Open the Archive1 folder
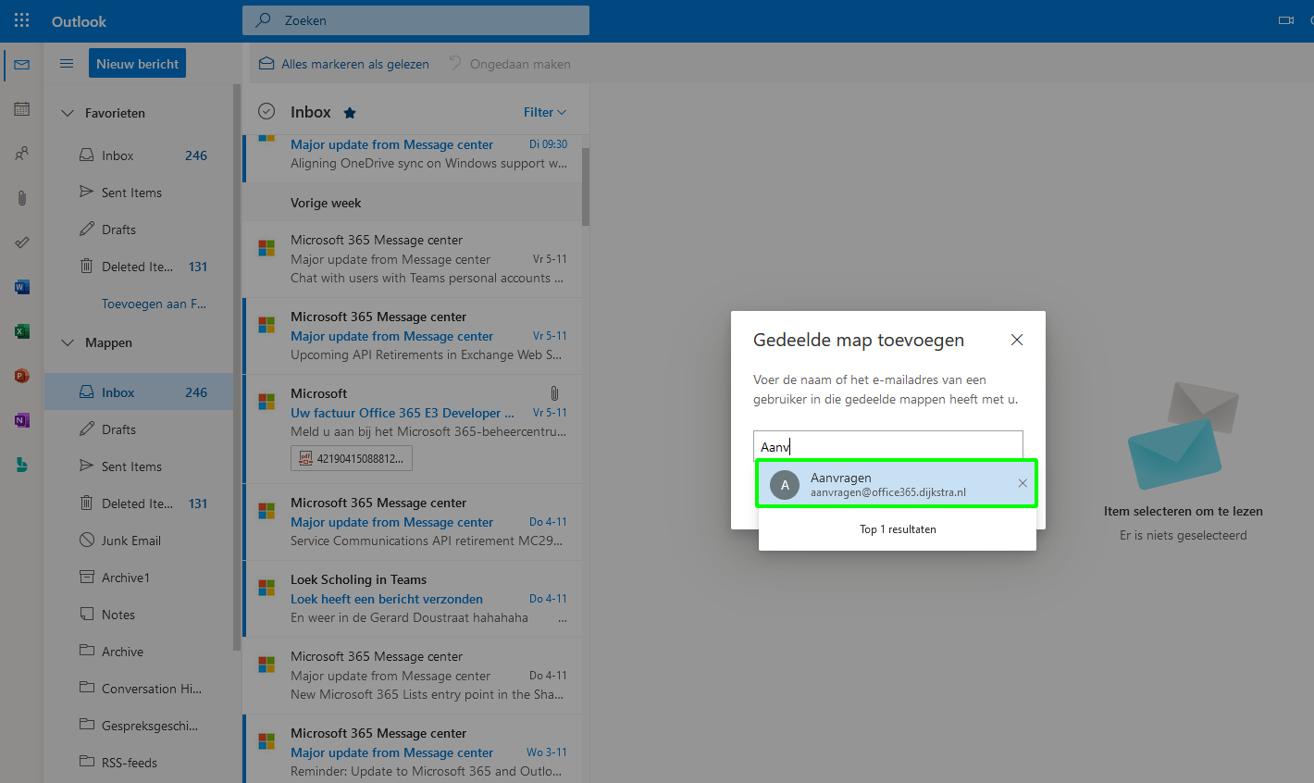1314x783 pixels. coord(140,578)
